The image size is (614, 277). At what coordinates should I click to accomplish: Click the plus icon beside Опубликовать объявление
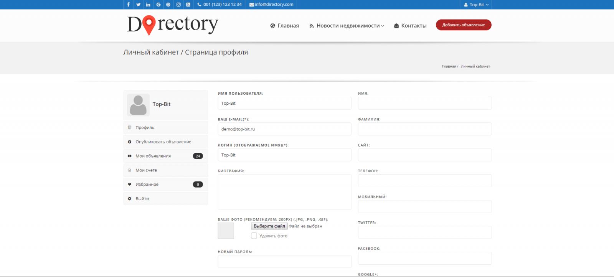click(x=130, y=142)
